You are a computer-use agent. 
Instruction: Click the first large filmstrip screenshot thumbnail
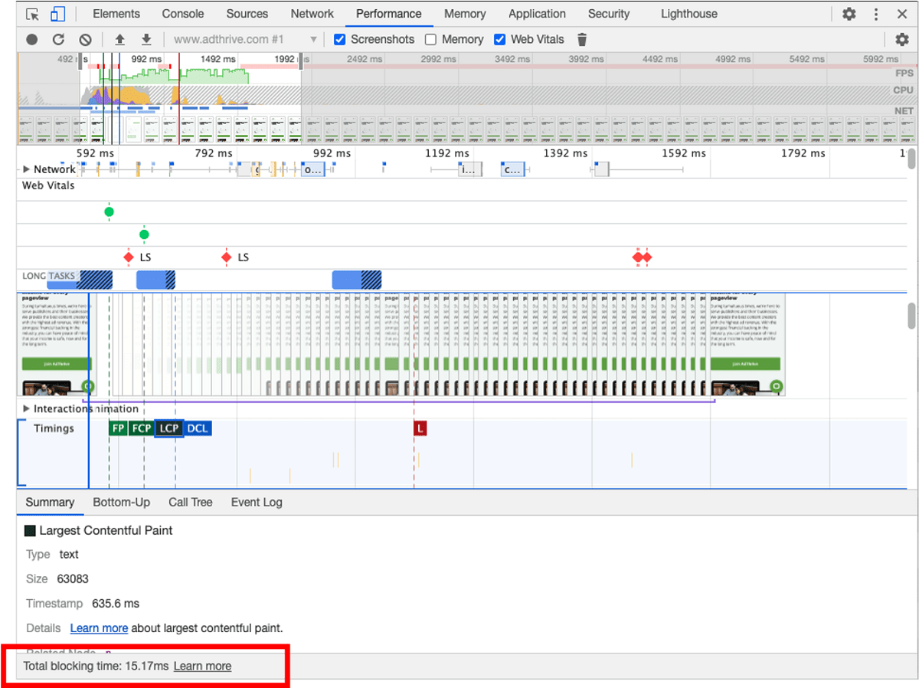click(57, 345)
